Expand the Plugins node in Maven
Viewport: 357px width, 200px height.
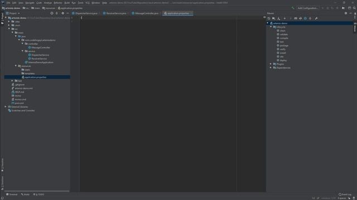pyautogui.click(x=271, y=64)
